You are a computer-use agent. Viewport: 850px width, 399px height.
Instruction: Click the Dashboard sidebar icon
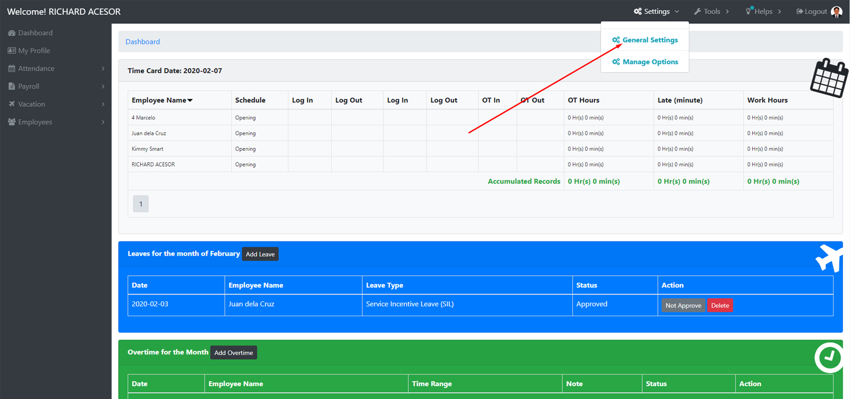(x=12, y=33)
